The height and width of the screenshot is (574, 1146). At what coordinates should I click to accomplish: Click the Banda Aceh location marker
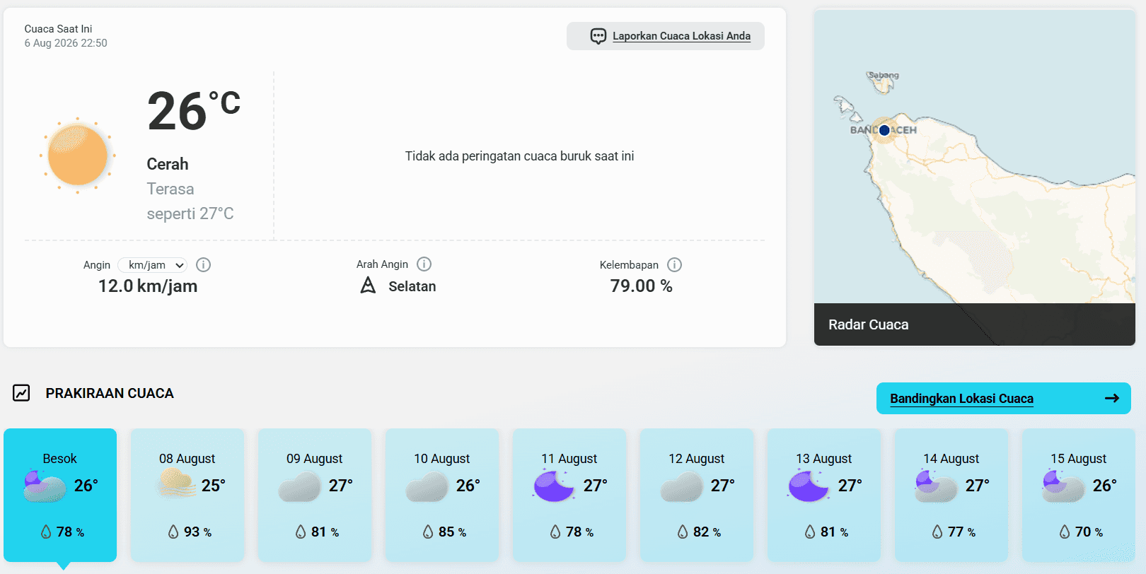tap(884, 130)
